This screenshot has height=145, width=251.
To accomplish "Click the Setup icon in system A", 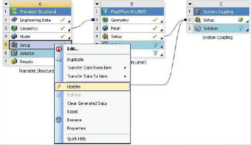I will (x=14, y=45).
